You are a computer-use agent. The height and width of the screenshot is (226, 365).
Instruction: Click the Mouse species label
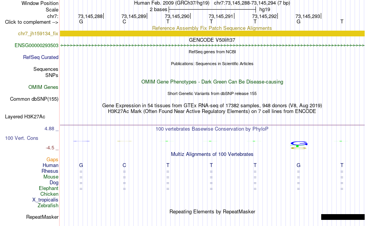(x=51, y=177)
